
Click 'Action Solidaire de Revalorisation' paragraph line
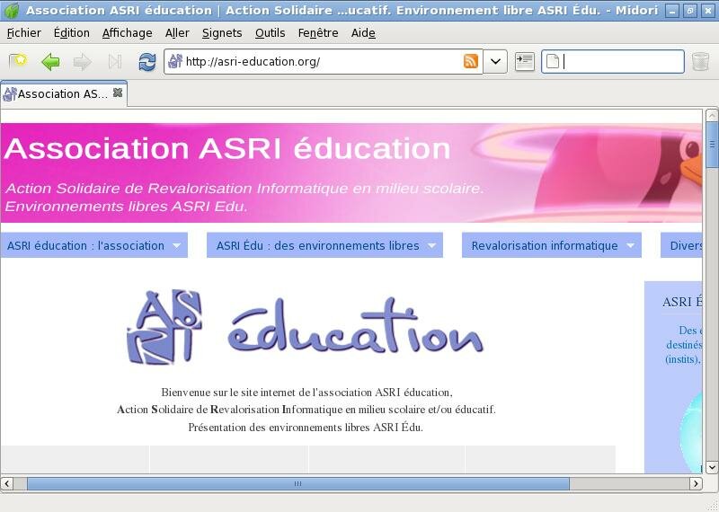coord(306,410)
